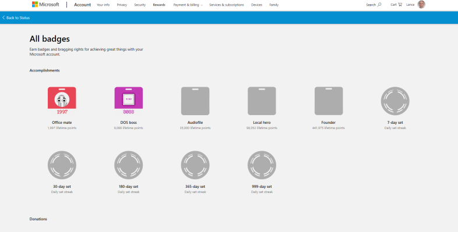The width and height of the screenshot is (458, 232).
Task: Click the Founder badge label
Action: coord(328,123)
